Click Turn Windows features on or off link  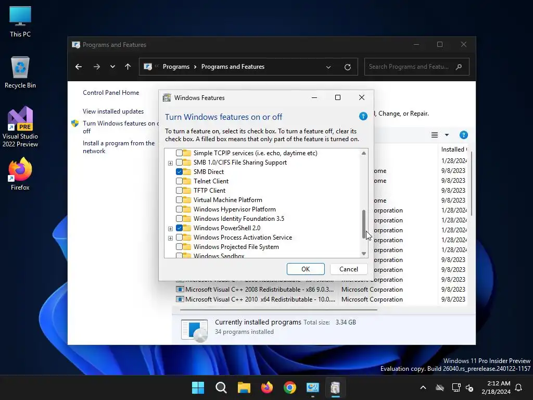[121, 127]
